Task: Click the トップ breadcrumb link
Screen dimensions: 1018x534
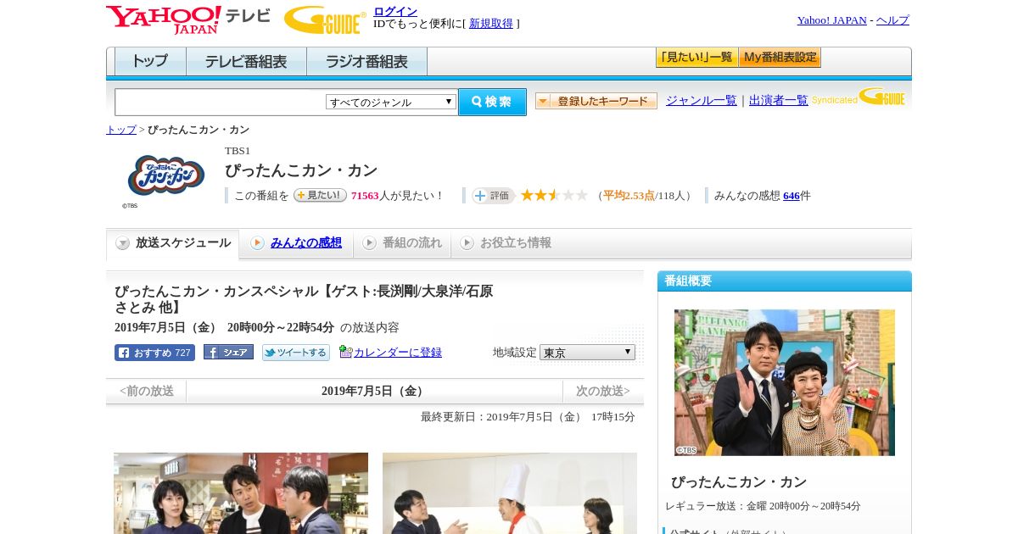Action: [x=121, y=130]
